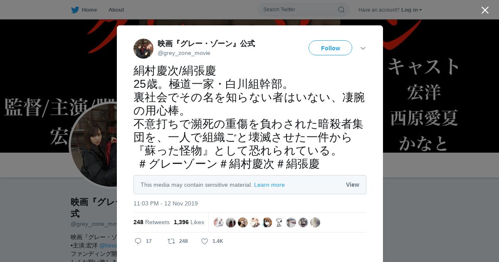
Task: Open the Log in dropdown
Action: 412,10
